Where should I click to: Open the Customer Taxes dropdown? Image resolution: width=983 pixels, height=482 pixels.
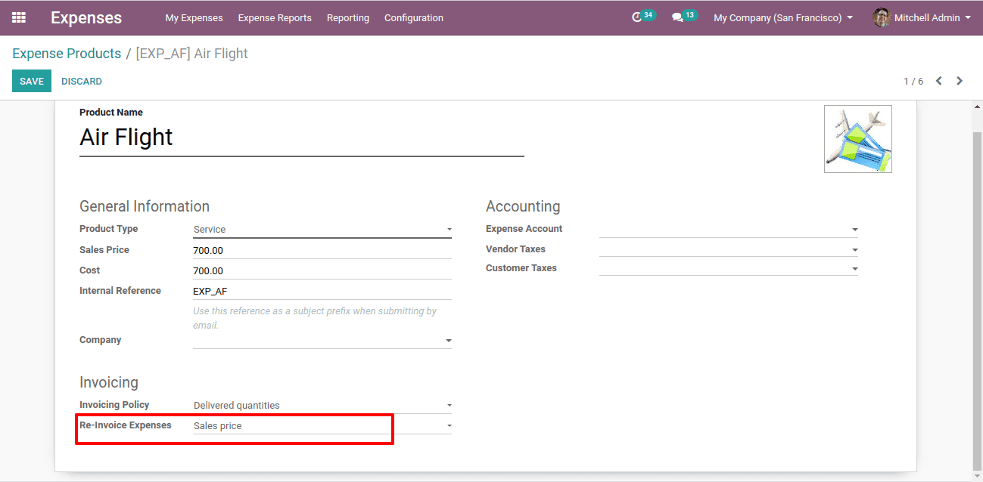click(x=729, y=268)
